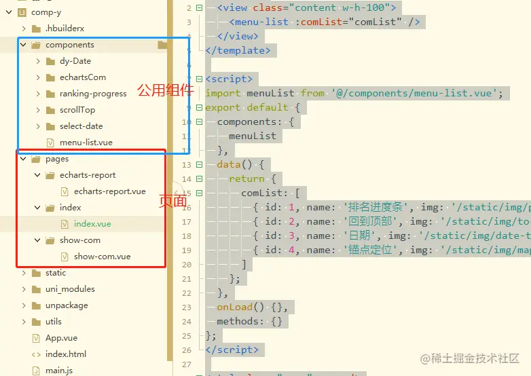Select index.vue in the project tree
The image size is (531, 376).
click(92, 224)
